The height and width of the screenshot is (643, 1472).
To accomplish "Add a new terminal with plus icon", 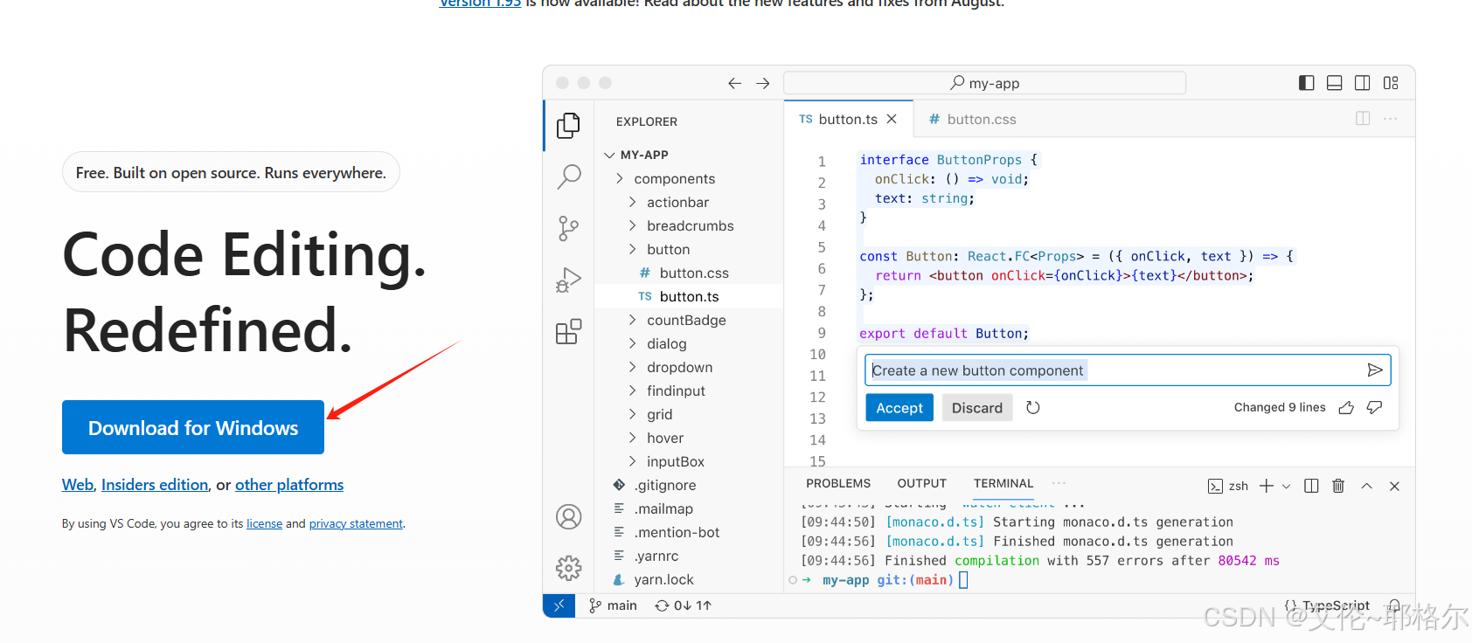I will [x=1266, y=486].
